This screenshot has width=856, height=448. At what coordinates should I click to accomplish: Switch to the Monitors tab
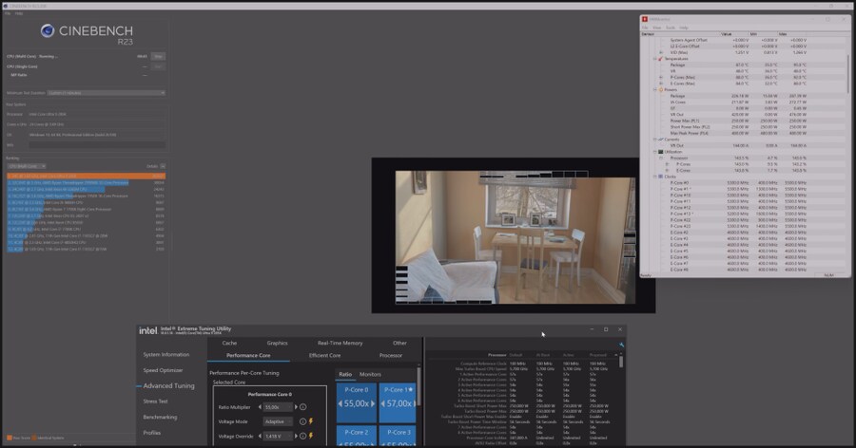370,374
